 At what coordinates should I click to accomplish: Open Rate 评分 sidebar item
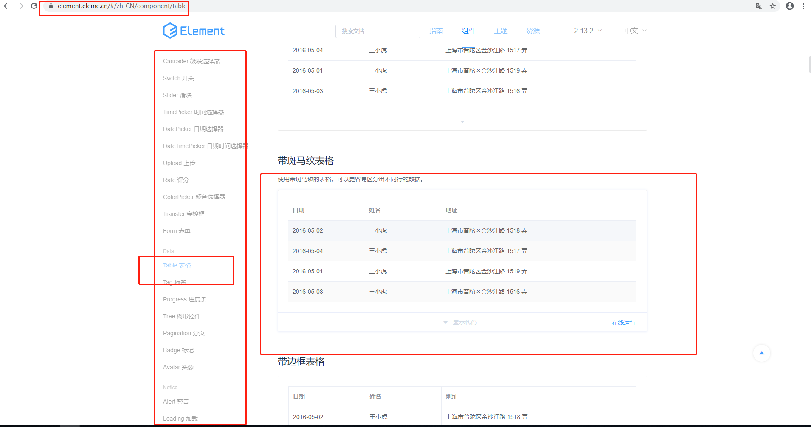pyautogui.click(x=176, y=180)
